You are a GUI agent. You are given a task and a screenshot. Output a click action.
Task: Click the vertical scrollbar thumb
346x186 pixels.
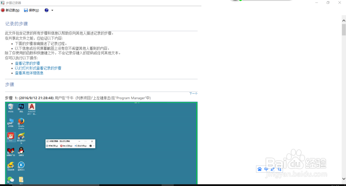click(x=344, y=29)
